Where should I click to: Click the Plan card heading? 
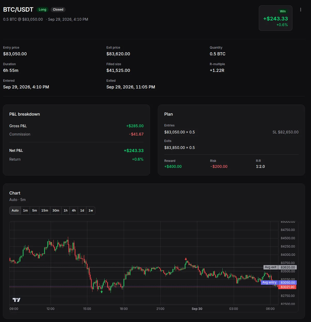pyautogui.click(x=168, y=114)
